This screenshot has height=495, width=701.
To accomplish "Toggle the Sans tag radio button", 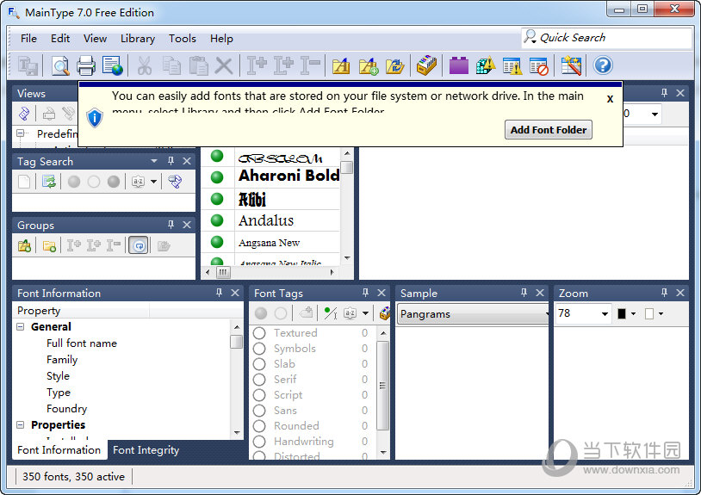I will [259, 410].
